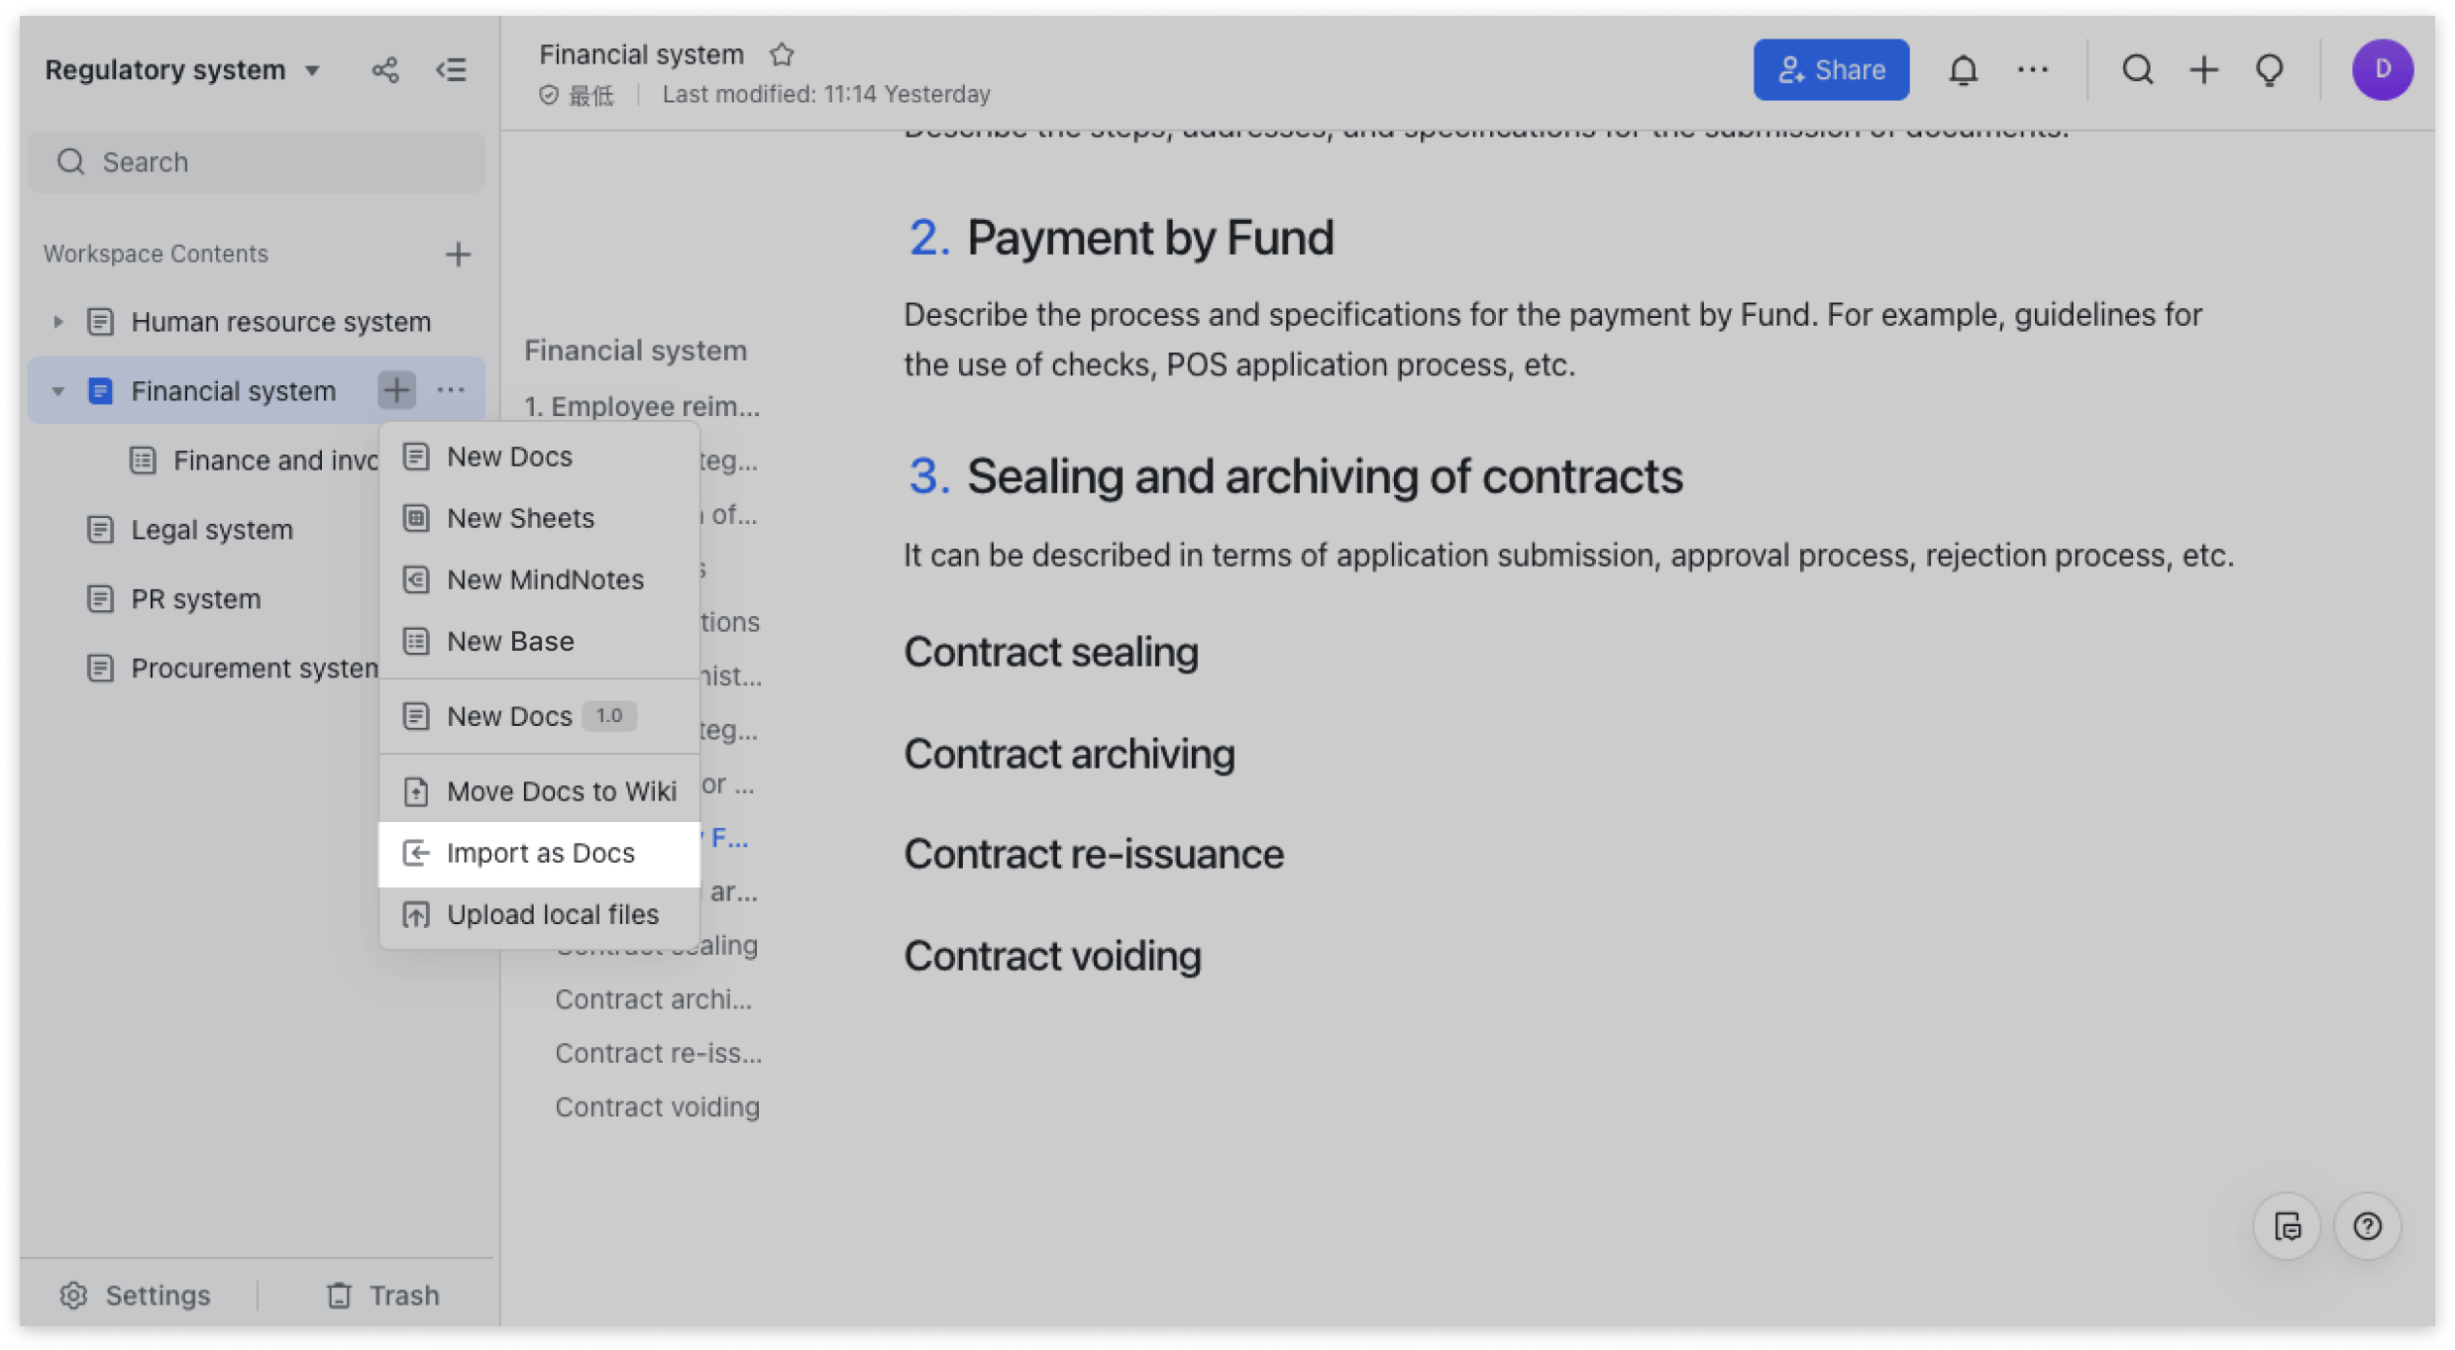This screenshot has width=2455, height=1350.
Task: Click the wiki share network icon
Action: 384,70
